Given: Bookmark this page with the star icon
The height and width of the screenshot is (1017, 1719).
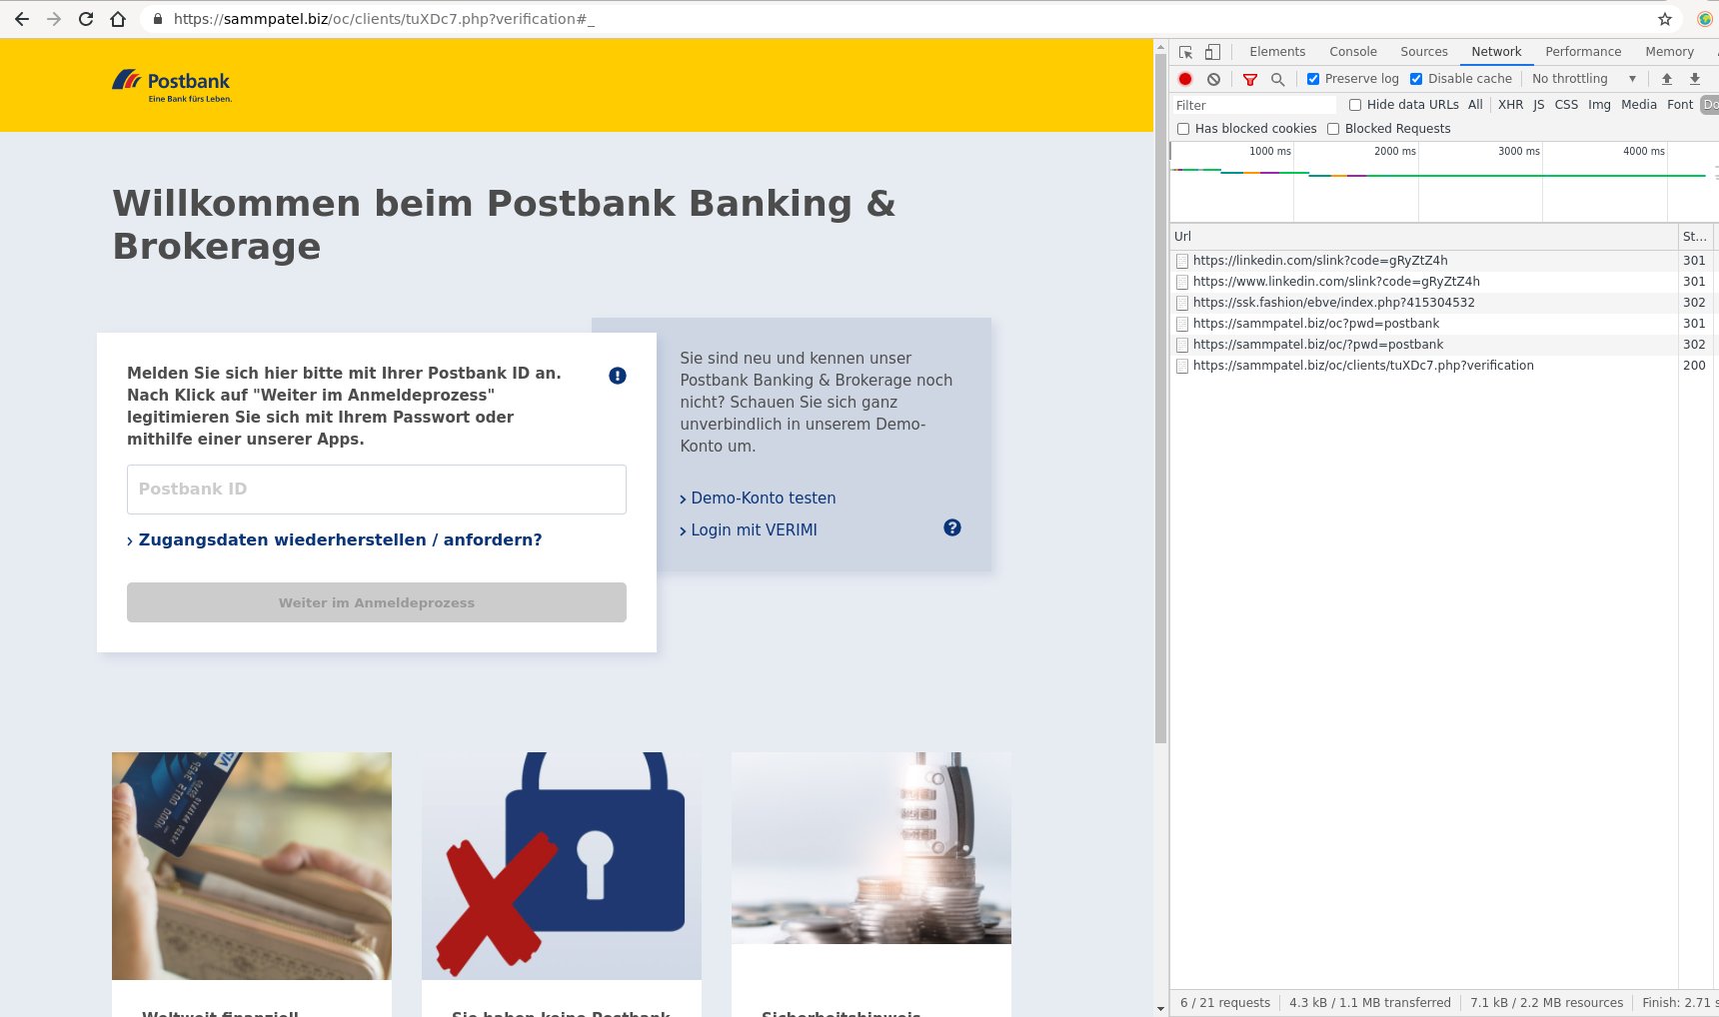Looking at the screenshot, I should [x=1665, y=19].
